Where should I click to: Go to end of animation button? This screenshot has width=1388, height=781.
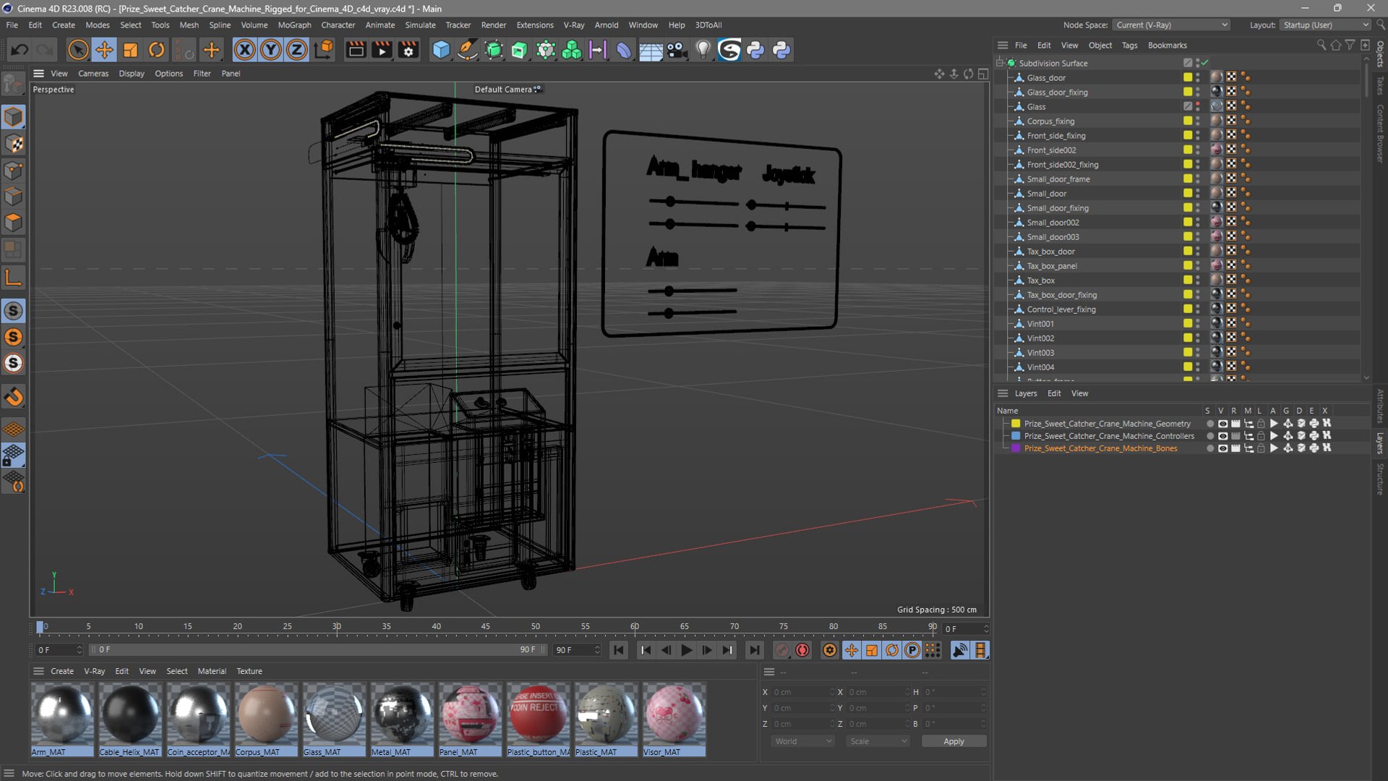(x=754, y=650)
